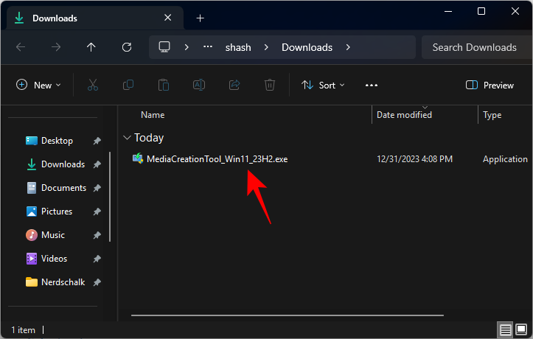Viewport: 533px width, 339px height.
Task: Click the Paste clipboard icon
Action: pyautogui.click(x=164, y=85)
